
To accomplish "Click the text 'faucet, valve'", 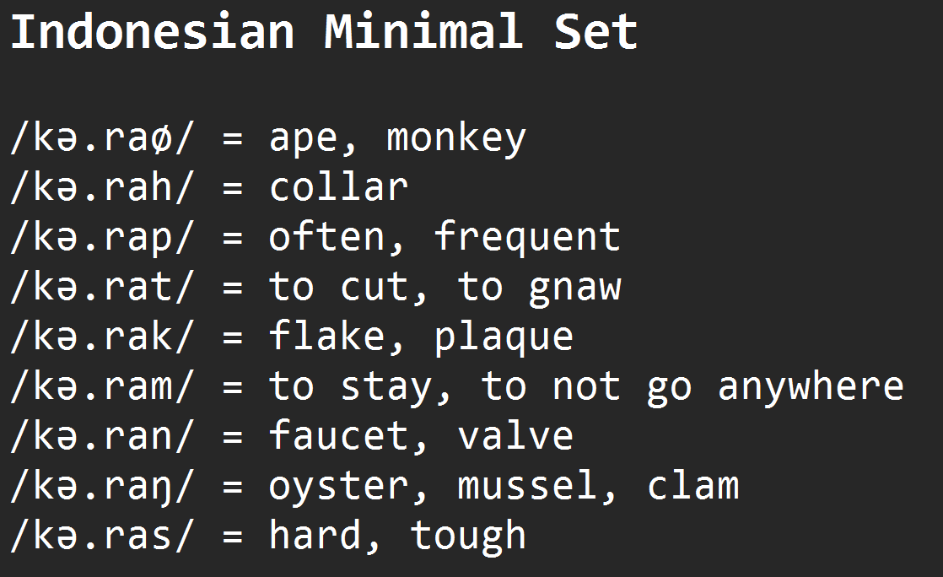I will pos(421,436).
